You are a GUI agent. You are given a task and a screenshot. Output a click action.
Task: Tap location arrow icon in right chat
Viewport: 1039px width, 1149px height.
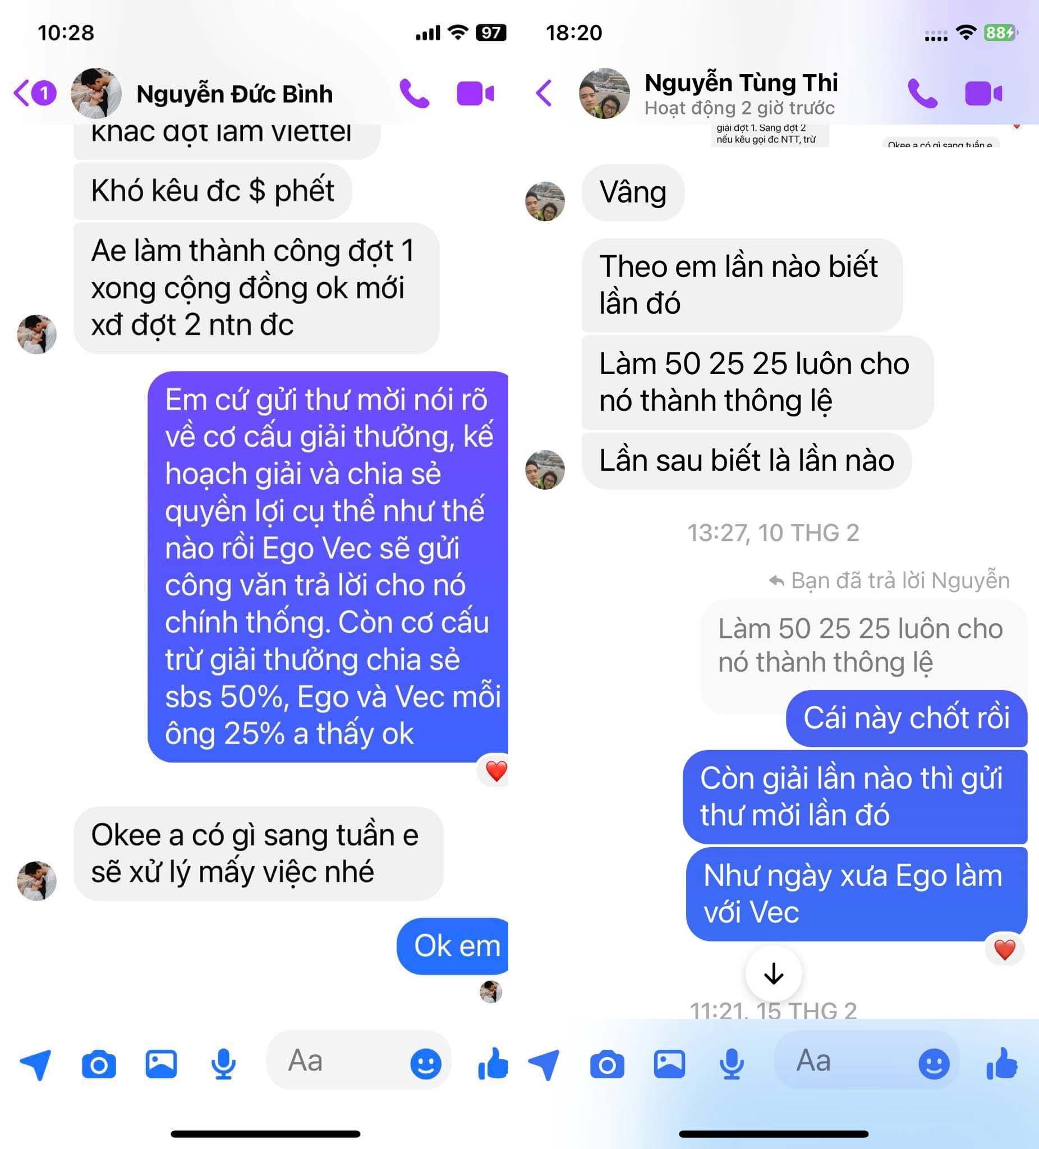545,1064
